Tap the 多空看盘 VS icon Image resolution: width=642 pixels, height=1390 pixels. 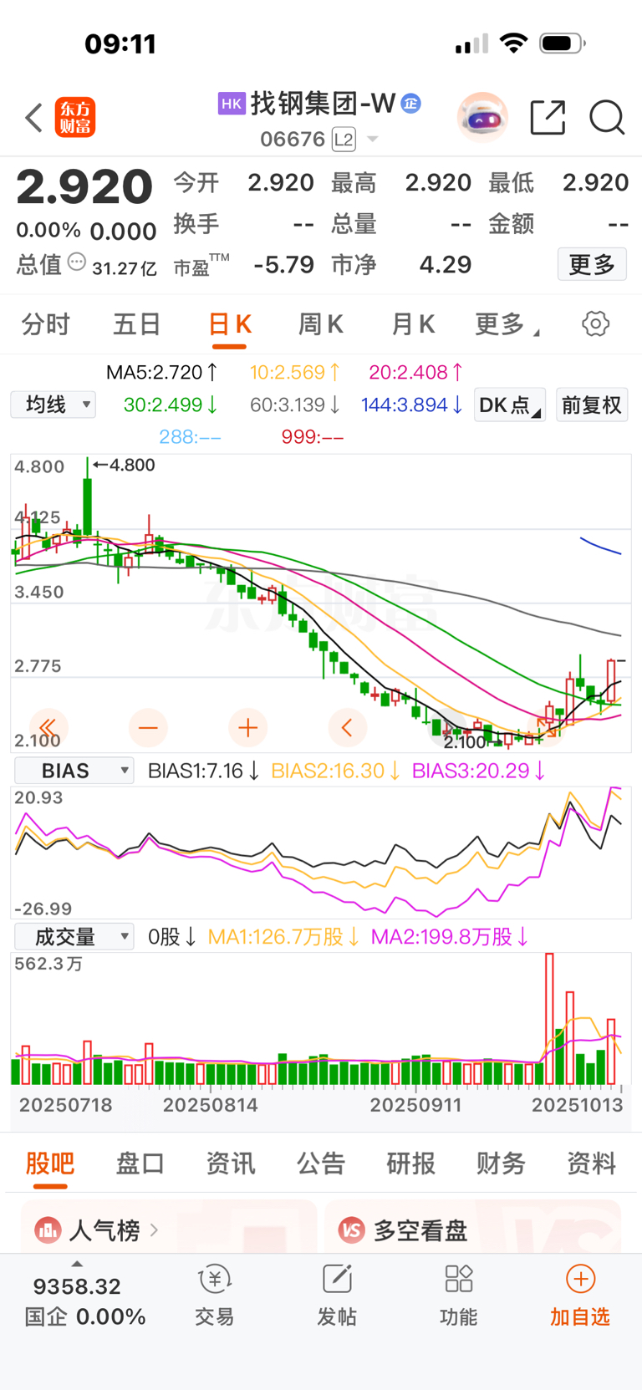pyautogui.click(x=352, y=1230)
